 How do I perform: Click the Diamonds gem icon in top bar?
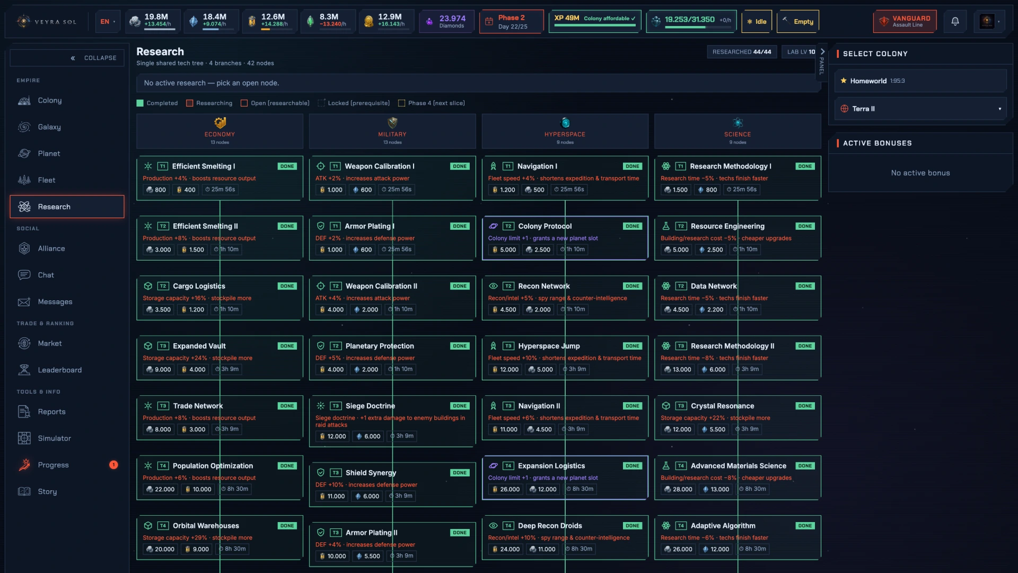click(x=429, y=22)
